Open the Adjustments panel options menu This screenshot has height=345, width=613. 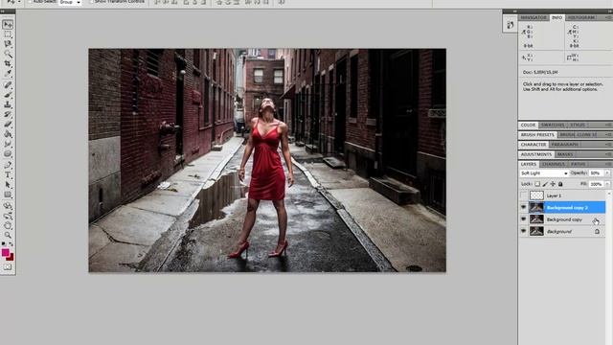[608, 154]
